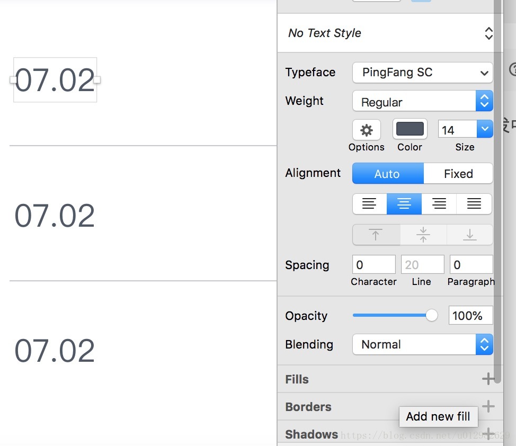Click the Opacity slider handle
516x446 pixels.
click(431, 315)
